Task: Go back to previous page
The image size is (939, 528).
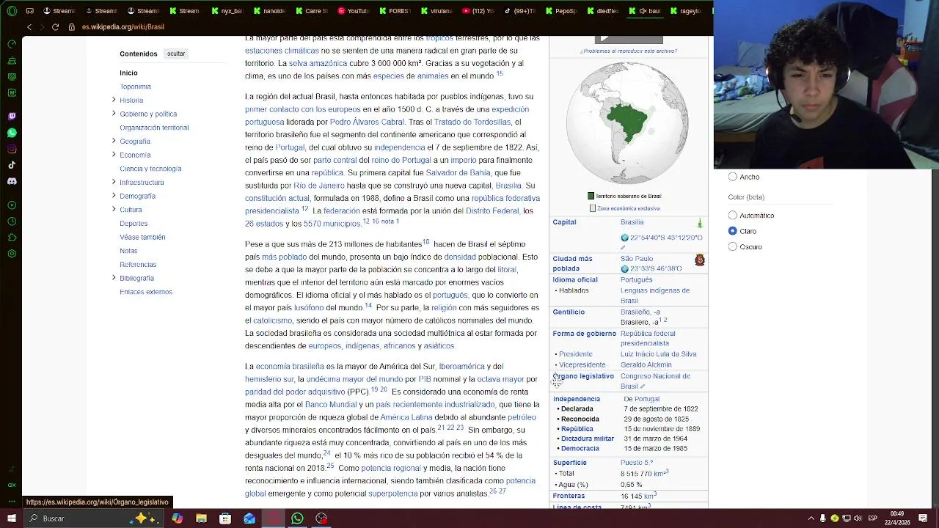Action: click(29, 27)
